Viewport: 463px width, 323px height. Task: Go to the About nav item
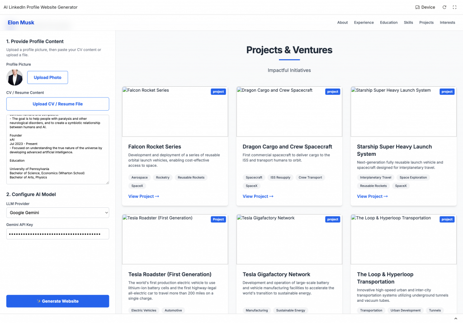click(x=343, y=23)
